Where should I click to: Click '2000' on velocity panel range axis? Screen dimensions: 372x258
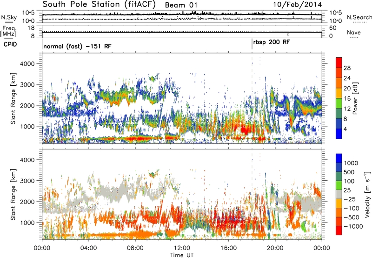pos(27,202)
